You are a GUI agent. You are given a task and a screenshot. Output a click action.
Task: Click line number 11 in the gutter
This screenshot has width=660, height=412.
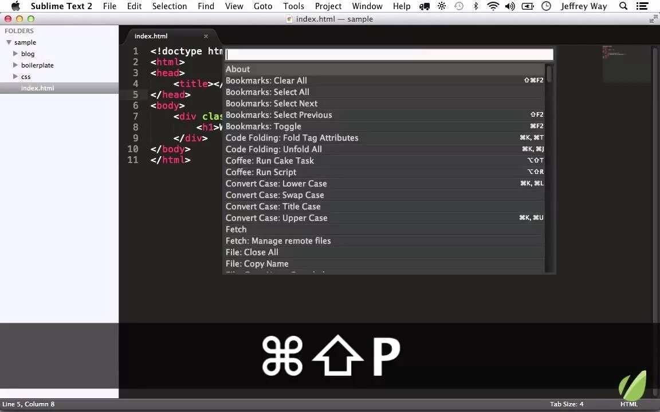133,160
